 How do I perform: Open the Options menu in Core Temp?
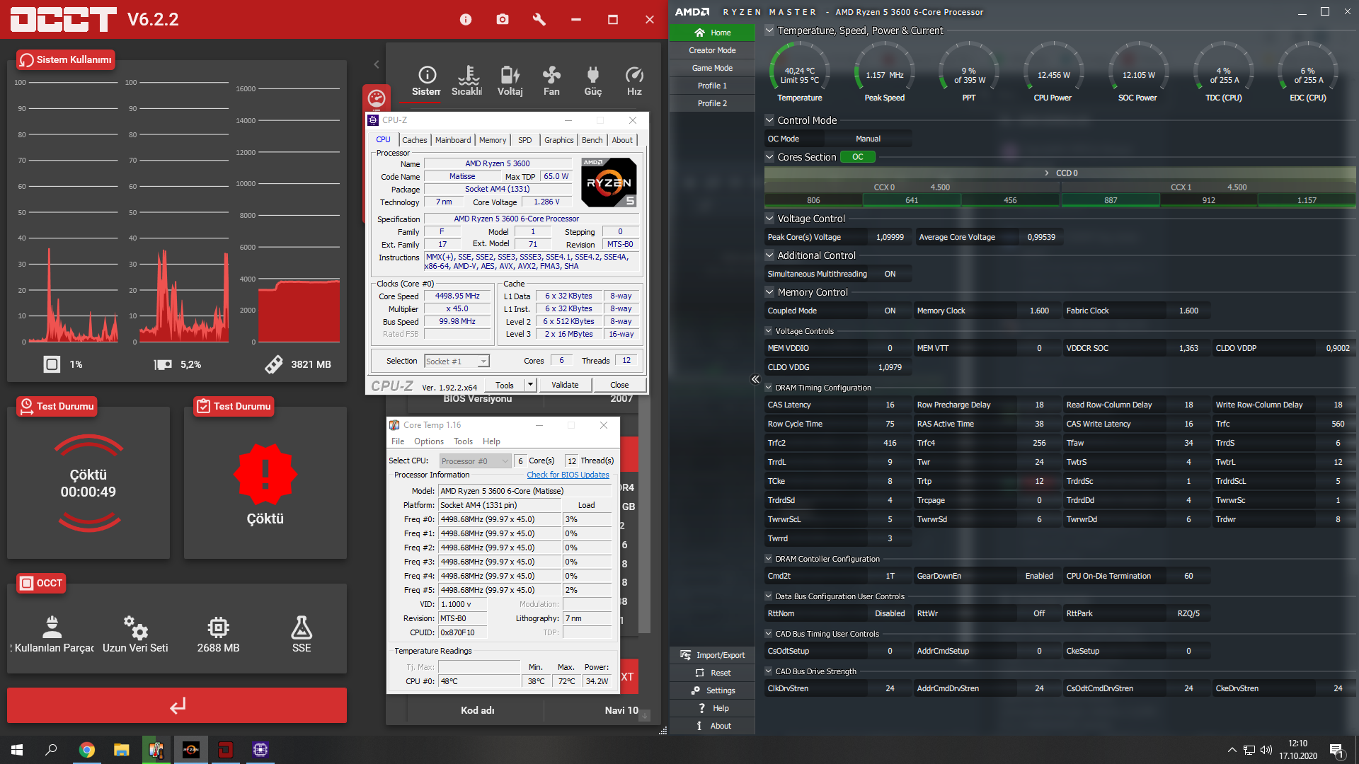tap(429, 441)
